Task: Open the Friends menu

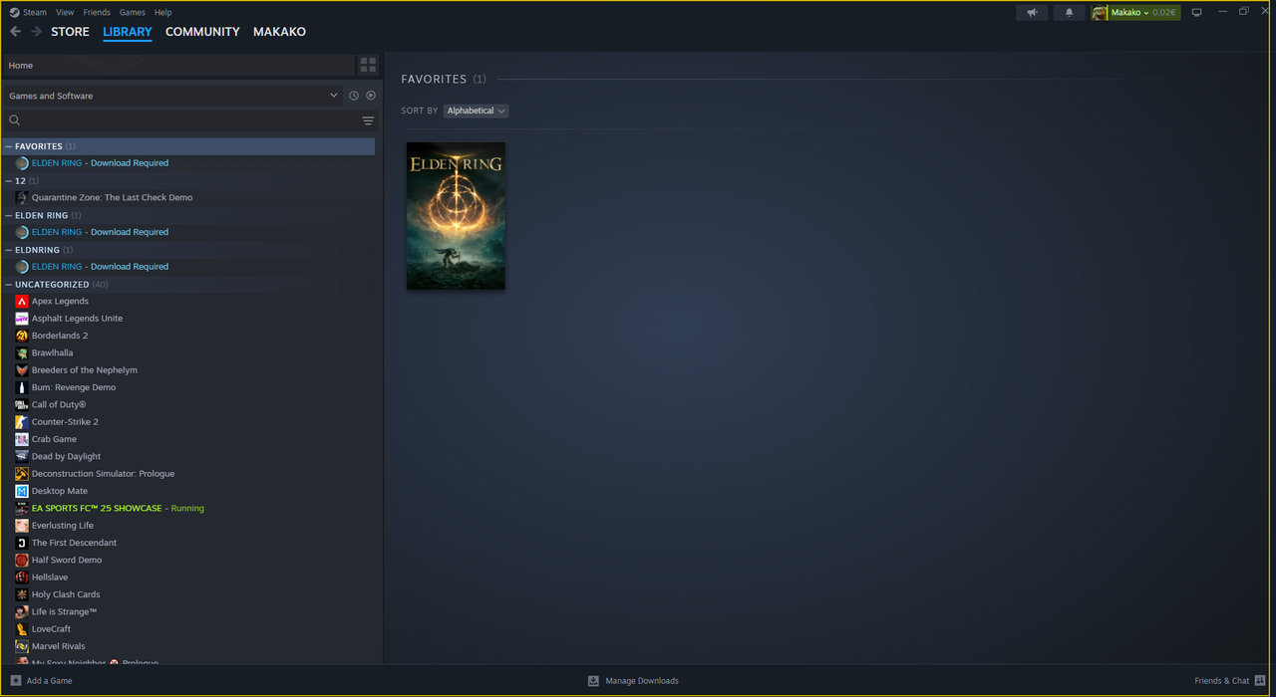Action: [x=97, y=12]
